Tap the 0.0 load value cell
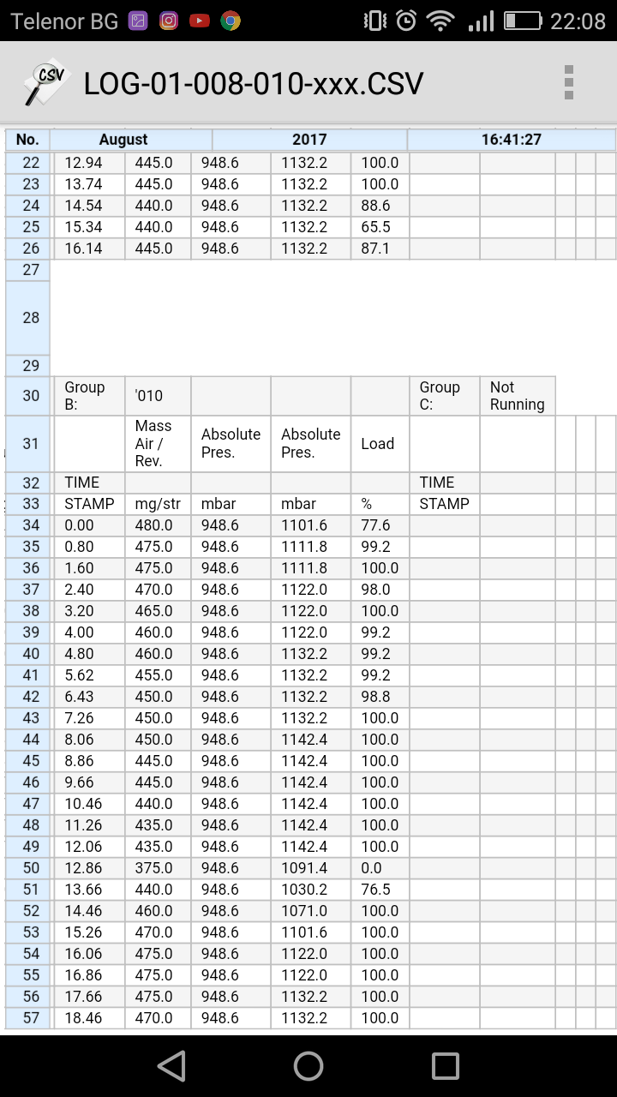This screenshot has width=617, height=1097. point(380,868)
